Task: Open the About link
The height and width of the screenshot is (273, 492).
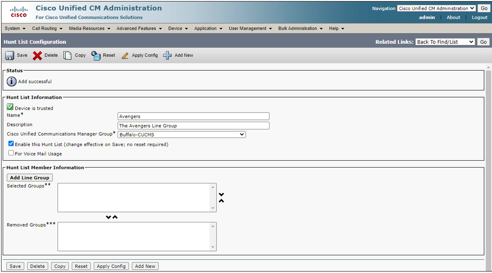Action: tap(453, 17)
